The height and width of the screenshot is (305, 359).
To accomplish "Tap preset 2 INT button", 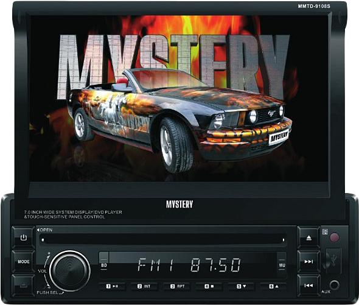I will [x=144, y=286].
